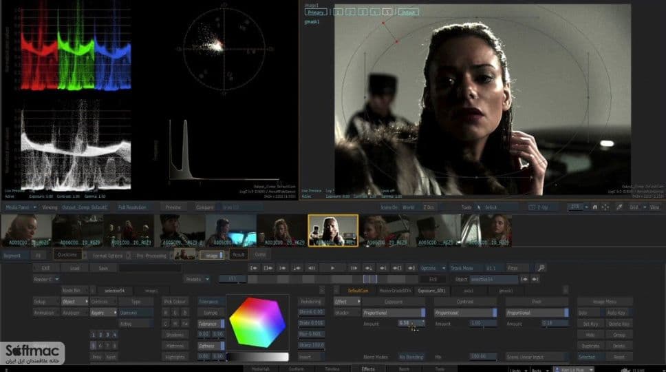Toggle Proportional under Exposure
The height and width of the screenshot is (372, 666).
[x=394, y=313]
